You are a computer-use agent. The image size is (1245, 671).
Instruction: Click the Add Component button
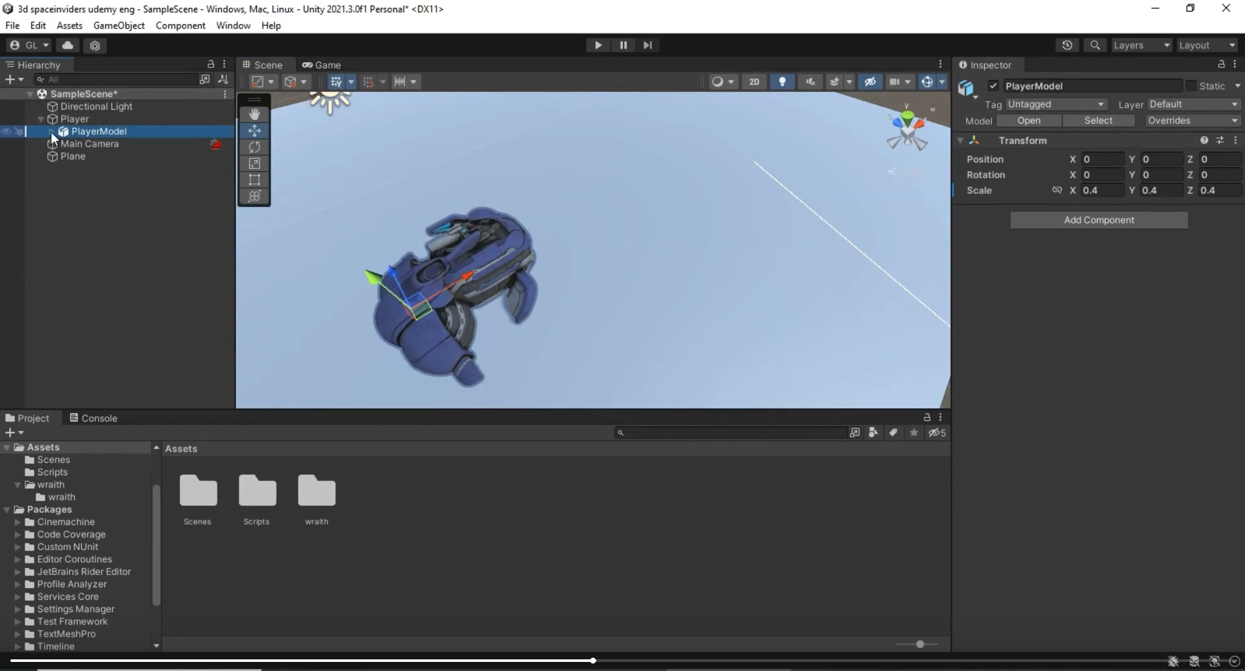click(1099, 220)
